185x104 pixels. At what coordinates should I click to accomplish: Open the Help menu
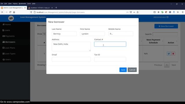pos(34,3)
